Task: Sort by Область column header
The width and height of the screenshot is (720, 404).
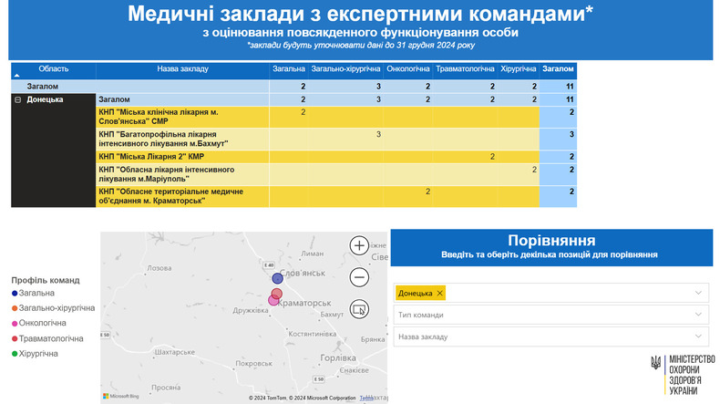Action: tap(53, 69)
